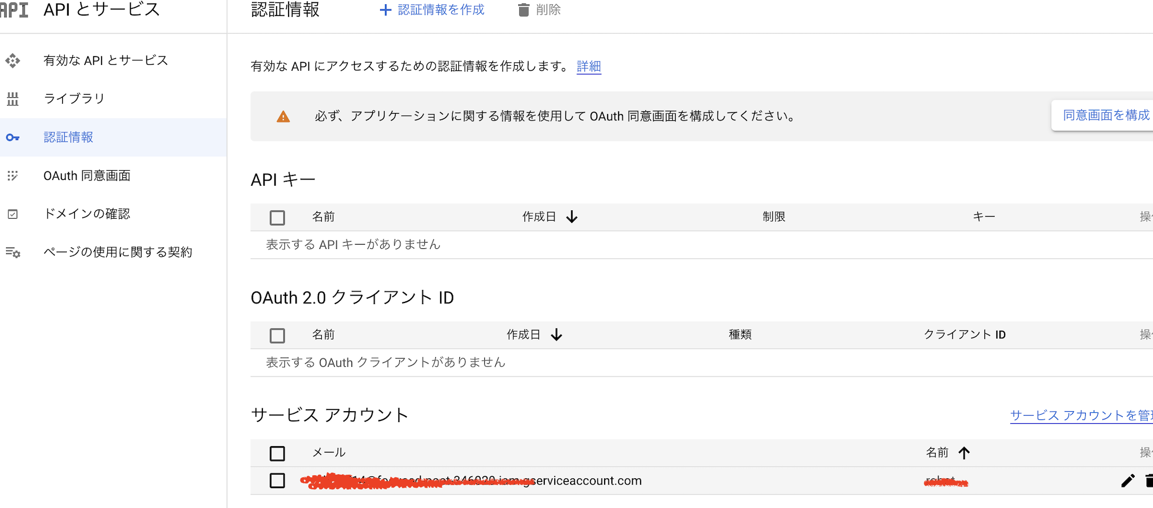The width and height of the screenshot is (1153, 508).
Task: Click the ページの使用に関する契約 icon
Action: point(13,252)
